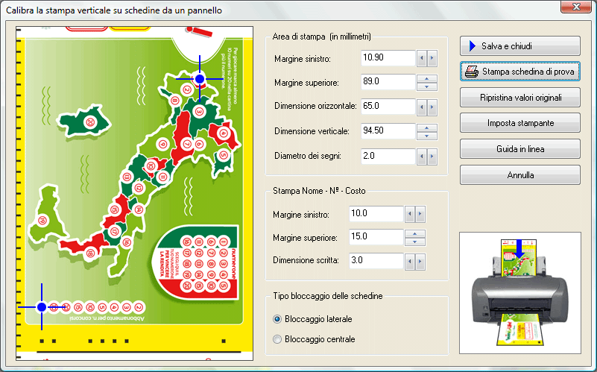Increase Area di stampa Margine sinistro with right arrow
Viewport: 597px width, 372px height.
tap(432, 58)
